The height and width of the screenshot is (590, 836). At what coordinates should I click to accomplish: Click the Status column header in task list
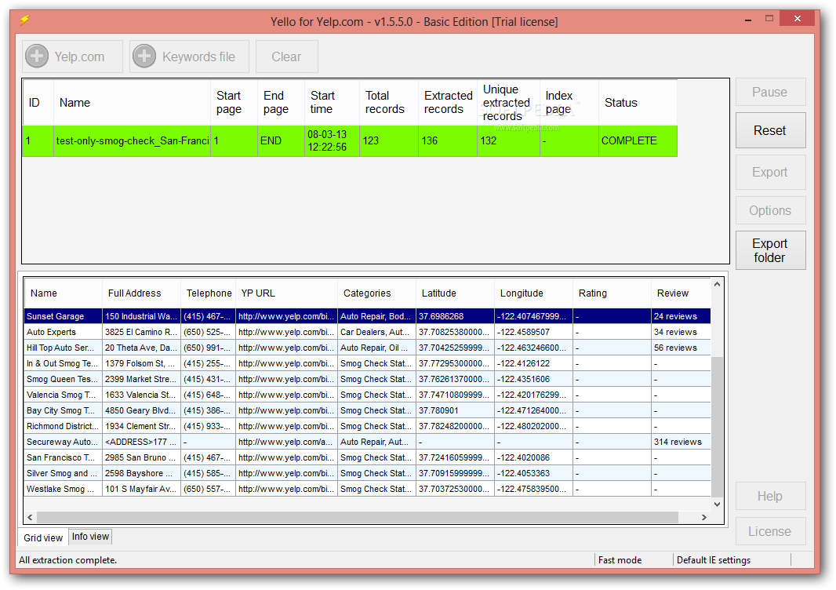click(x=638, y=103)
